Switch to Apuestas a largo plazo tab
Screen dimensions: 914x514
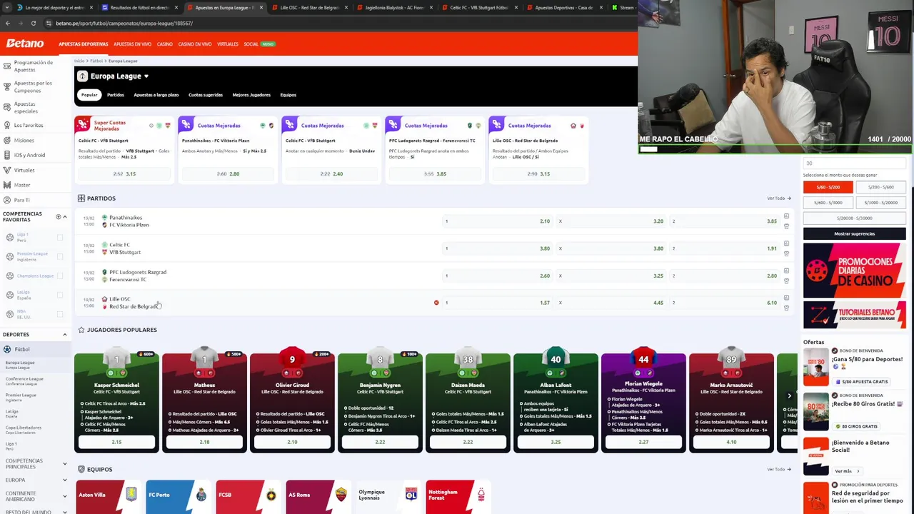click(156, 95)
